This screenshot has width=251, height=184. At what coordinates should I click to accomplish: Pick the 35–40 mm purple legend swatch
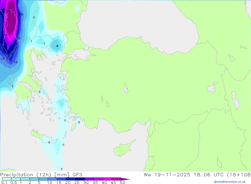[98, 179]
